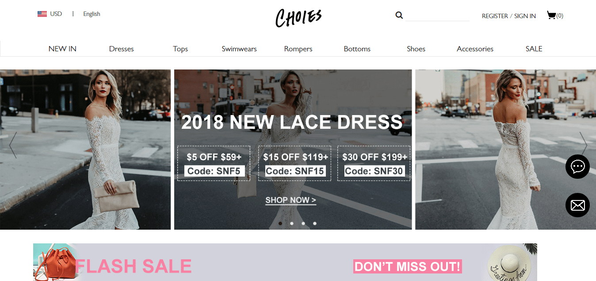
Task: Open the NEW IN menu
Action: click(x=62, y=49)
